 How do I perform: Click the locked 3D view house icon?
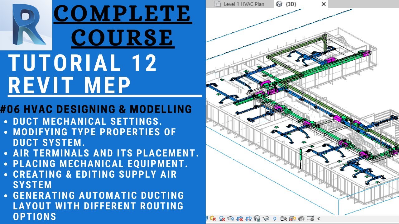click(x=257, y=218)
